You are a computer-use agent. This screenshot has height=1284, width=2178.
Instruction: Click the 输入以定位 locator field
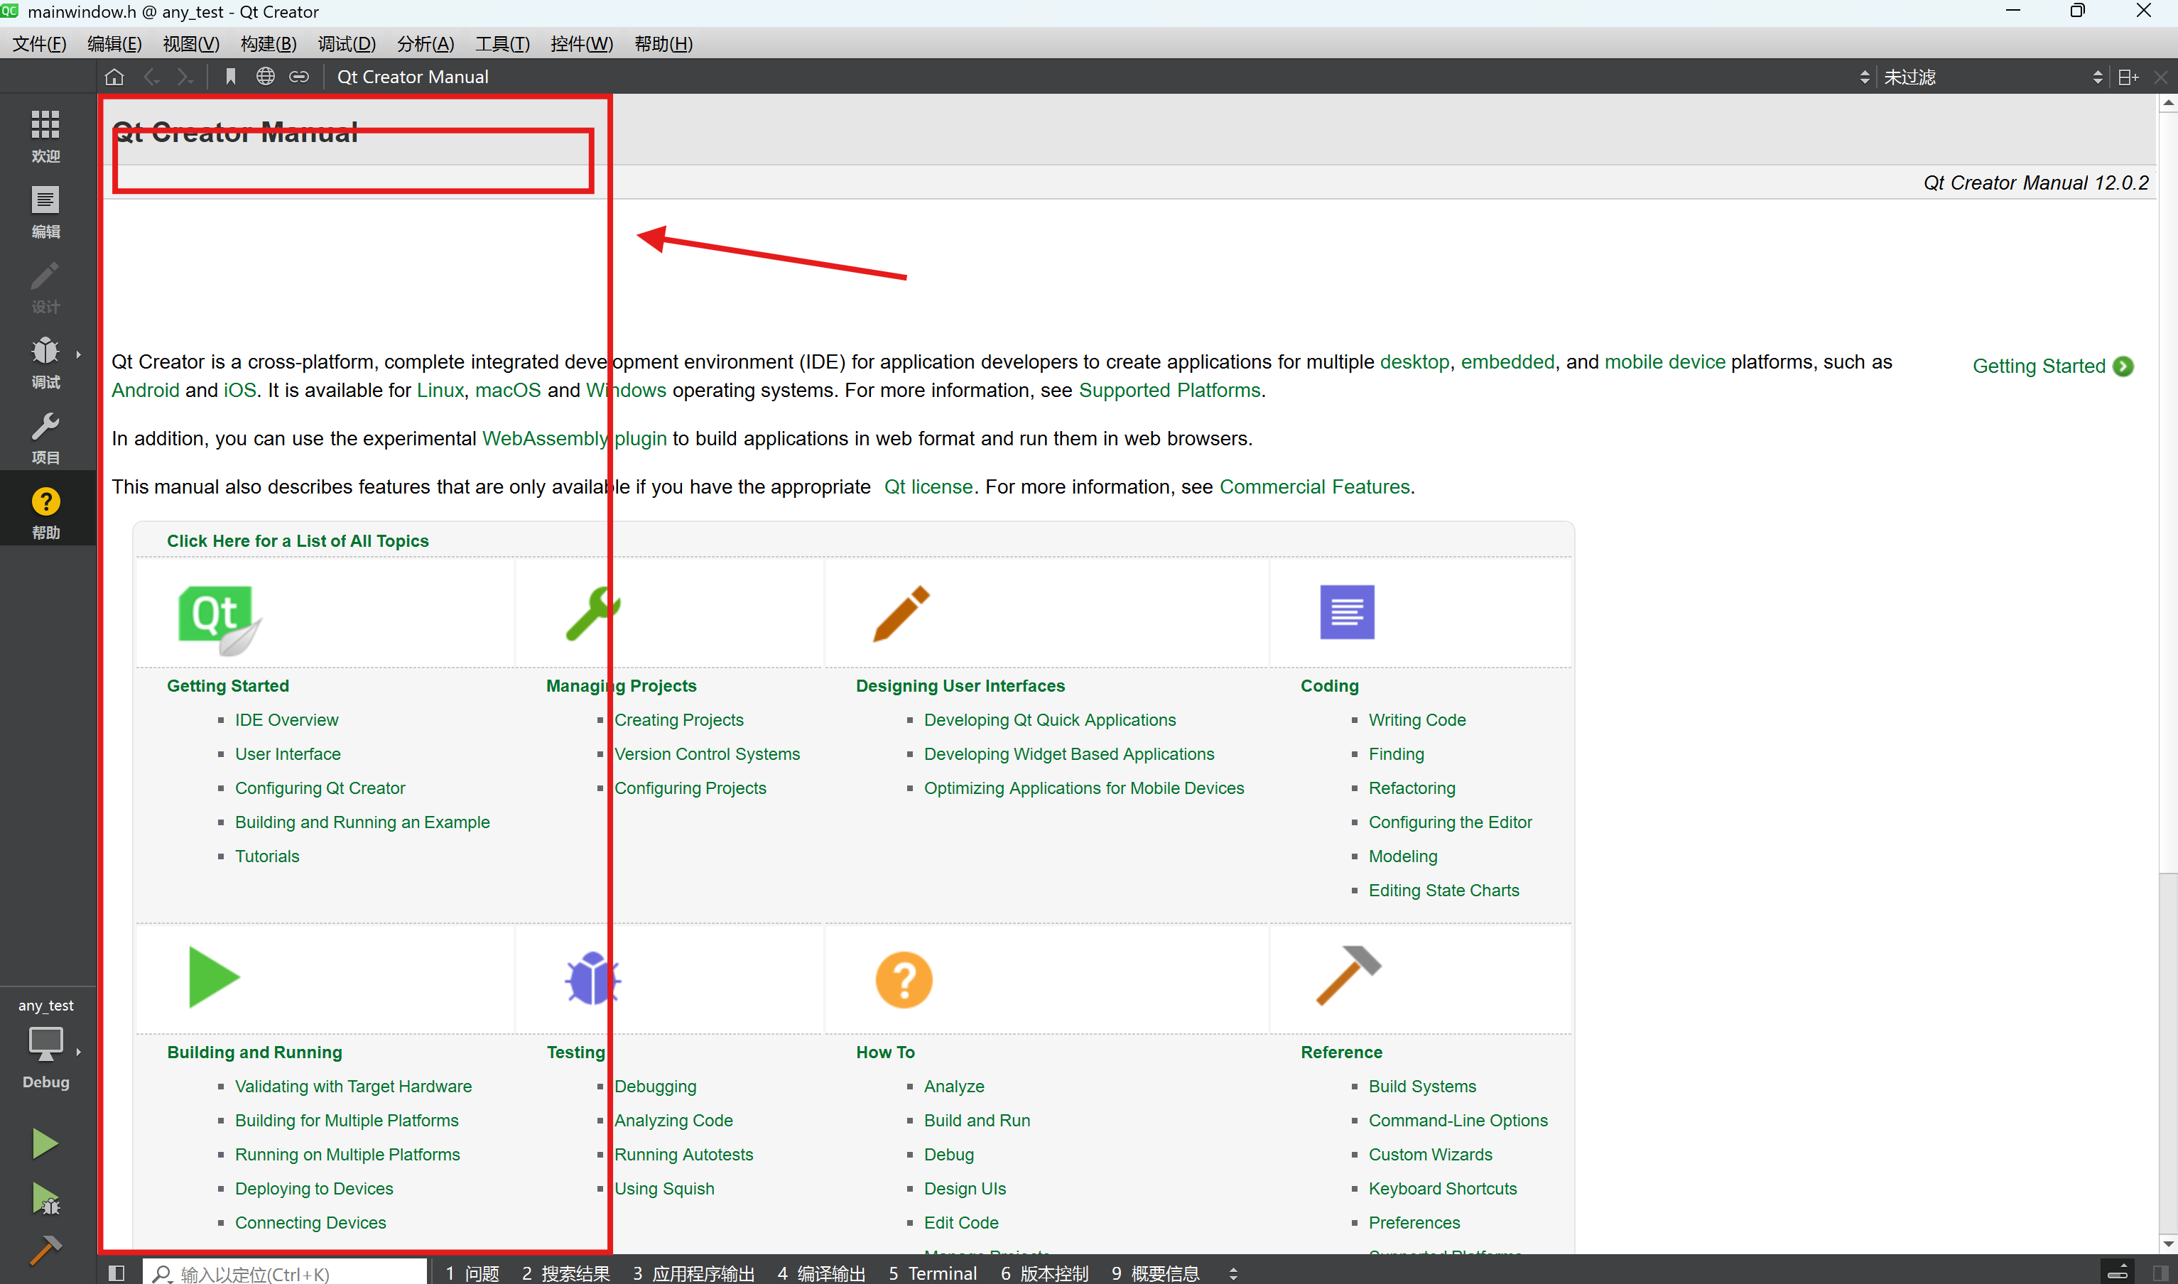coord(286,1273)
